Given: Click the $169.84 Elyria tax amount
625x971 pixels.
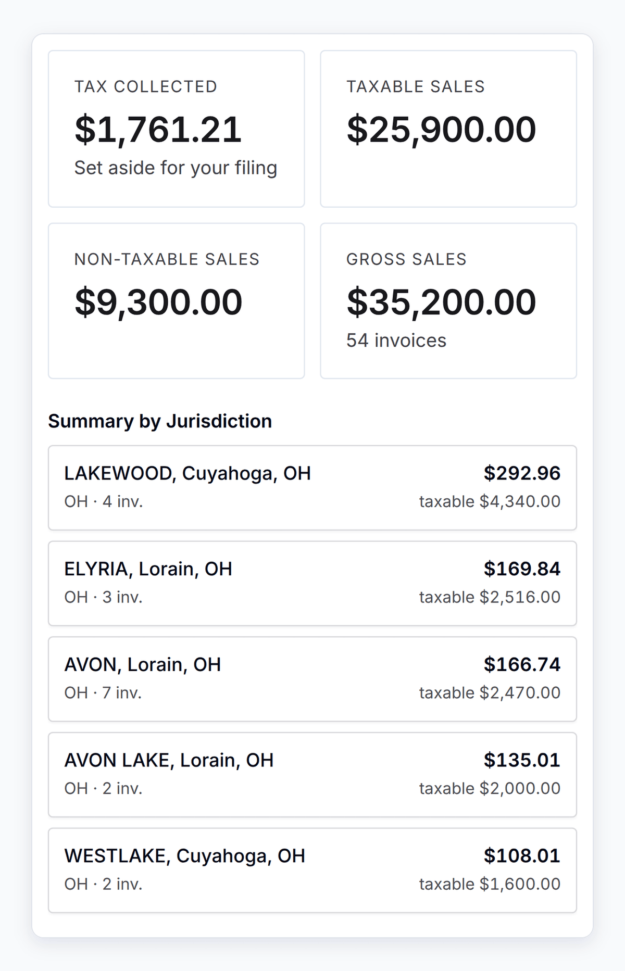Looking at the screenshot, I should [x=522, y=569].
